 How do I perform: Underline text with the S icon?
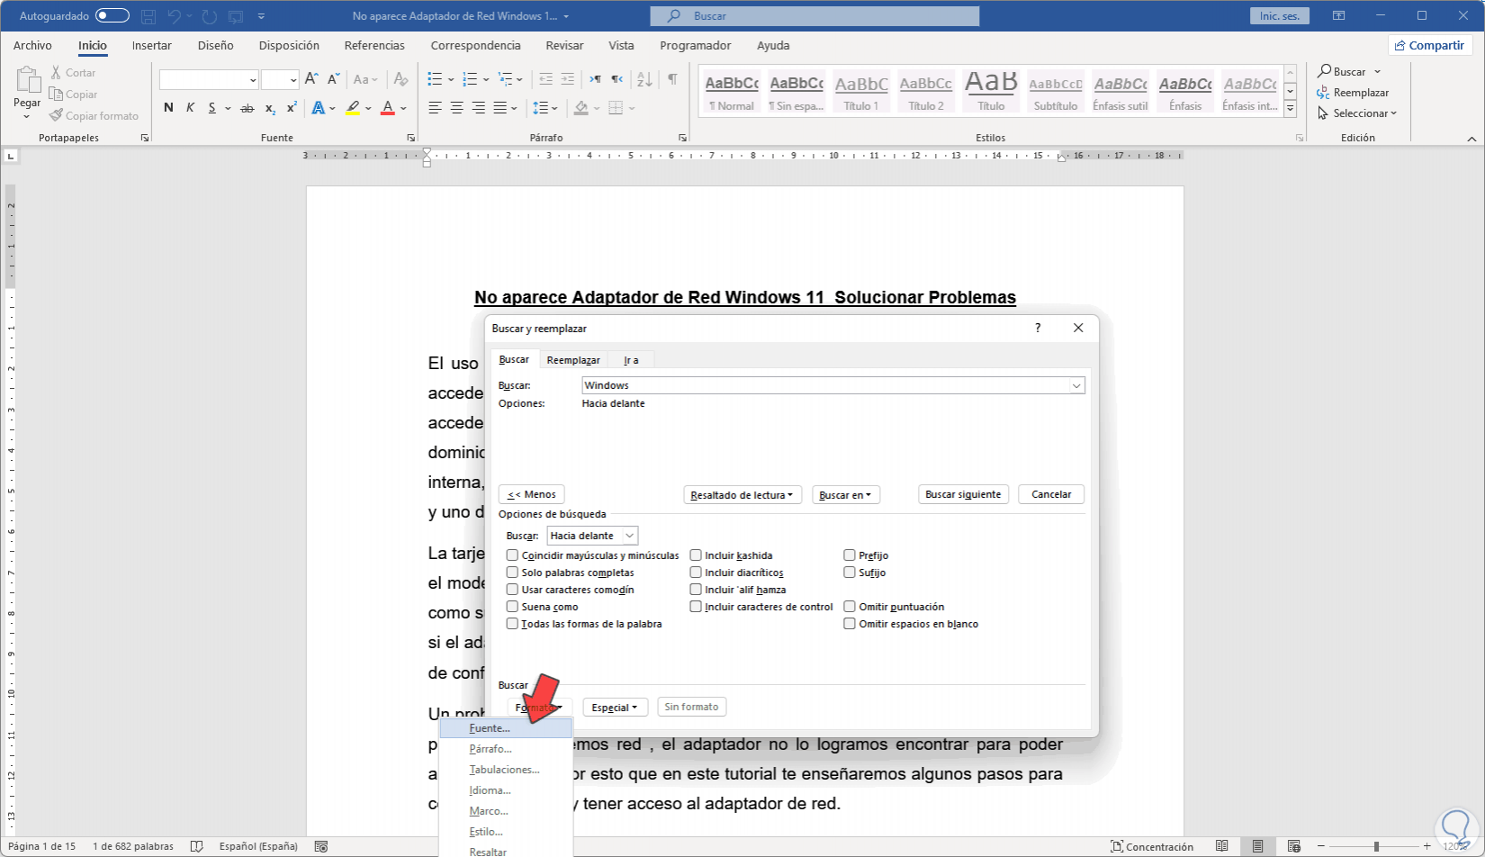pos(212,108)
